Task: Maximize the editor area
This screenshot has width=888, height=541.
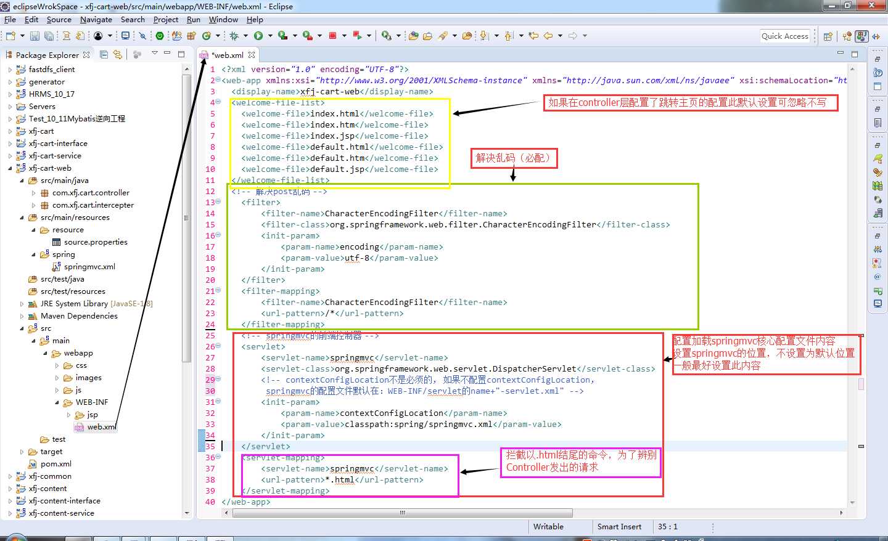Action: (855, 54)
